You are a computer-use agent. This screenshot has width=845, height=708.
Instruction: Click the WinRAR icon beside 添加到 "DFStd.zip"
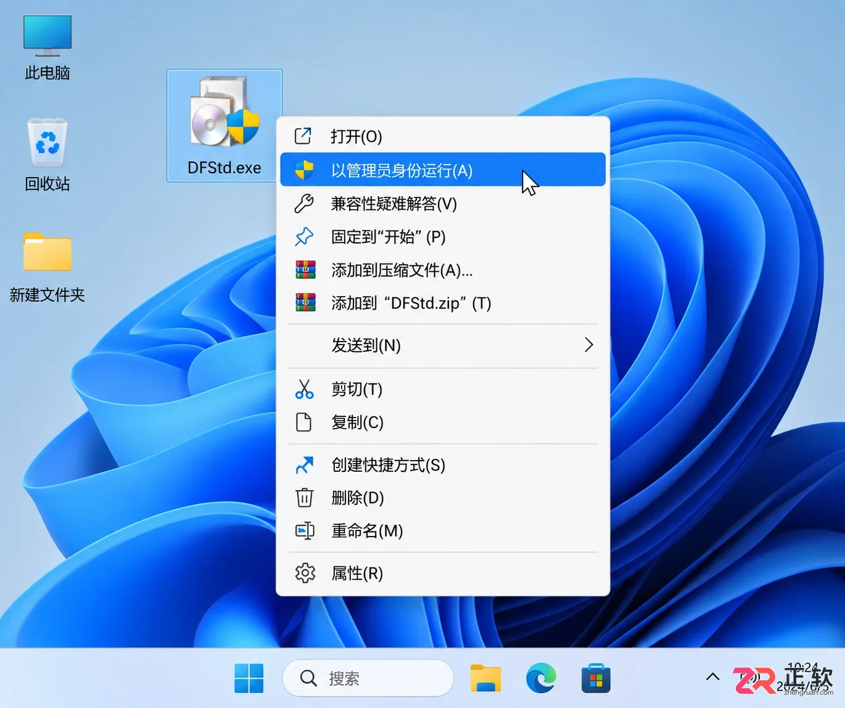[305, 302]
